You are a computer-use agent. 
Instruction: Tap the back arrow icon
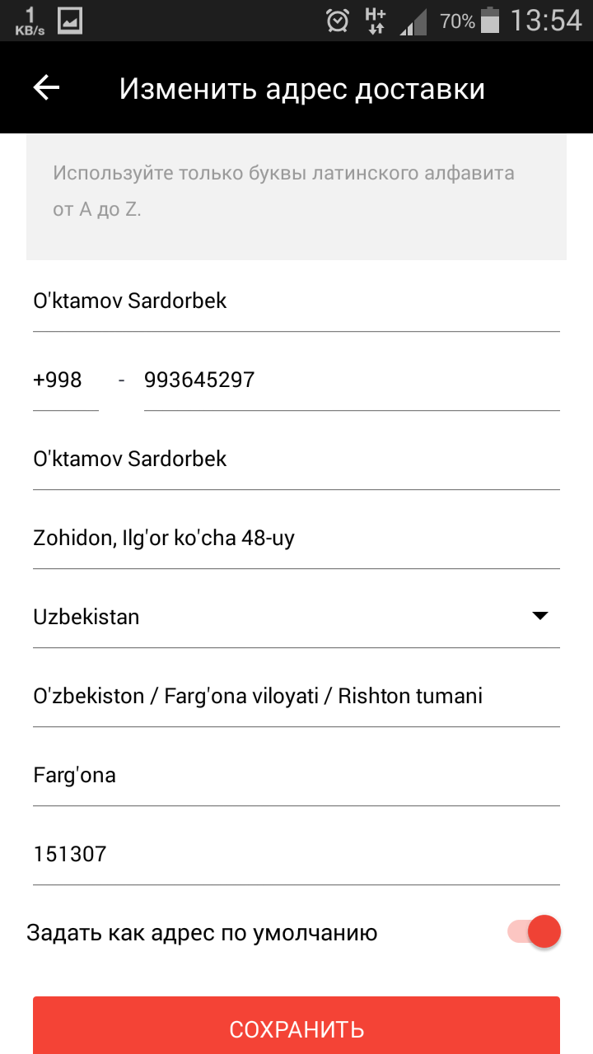pos(47,88)
